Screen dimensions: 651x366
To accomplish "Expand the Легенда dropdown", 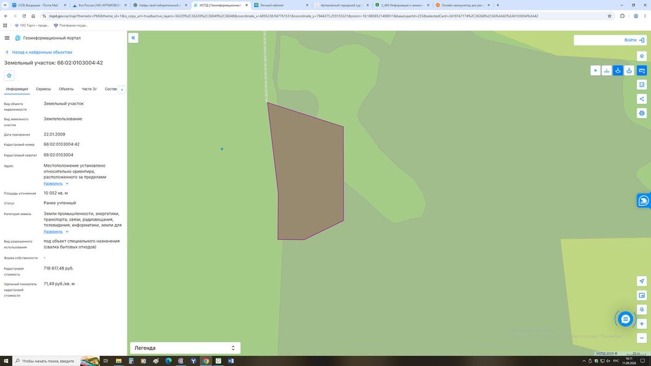I will 185,348.
